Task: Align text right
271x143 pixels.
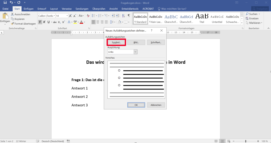Action: click(102, 22)
